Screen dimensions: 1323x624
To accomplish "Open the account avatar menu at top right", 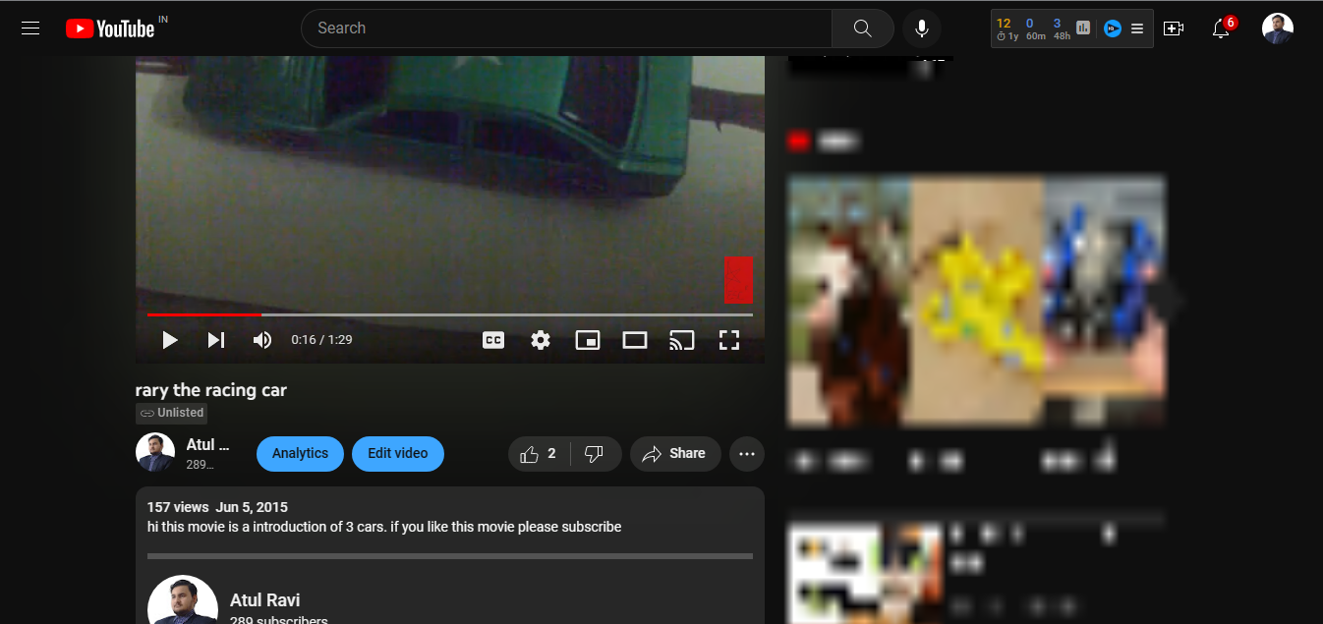I will [1277, 28].
